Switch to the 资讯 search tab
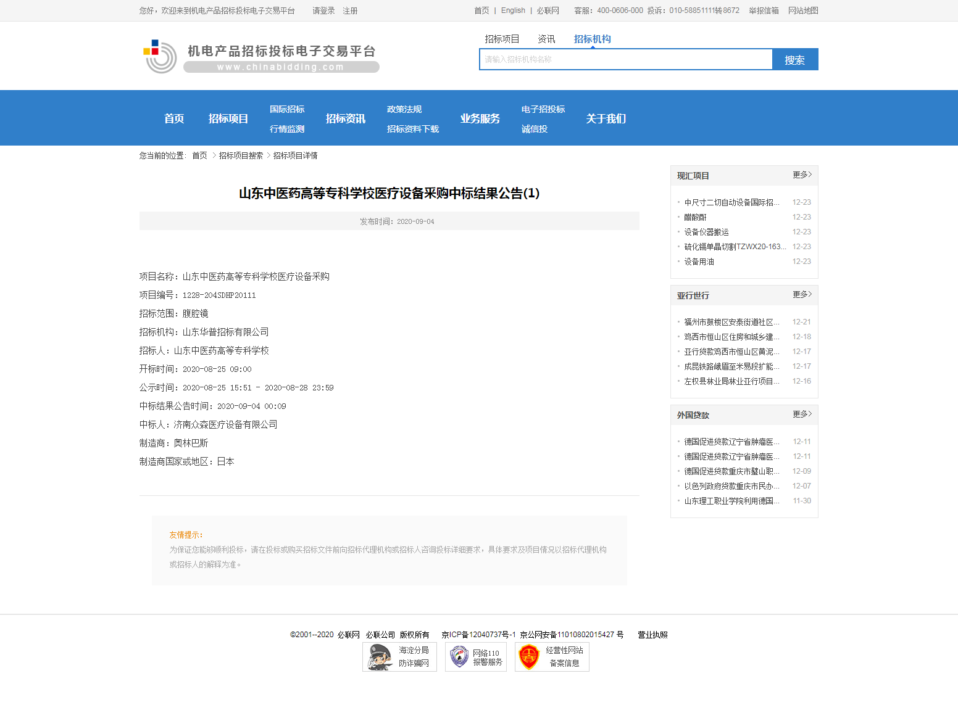 (546, 38)
